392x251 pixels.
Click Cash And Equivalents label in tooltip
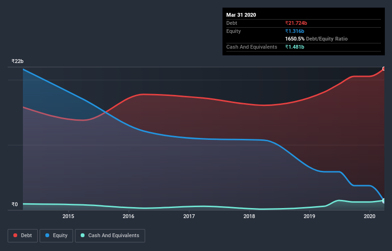[252, 47]
